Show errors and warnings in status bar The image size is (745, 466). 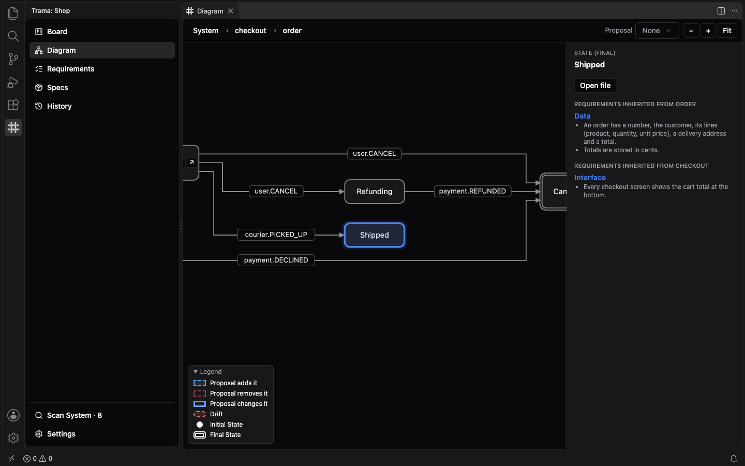pyautogui.click(x=38, y=459)
